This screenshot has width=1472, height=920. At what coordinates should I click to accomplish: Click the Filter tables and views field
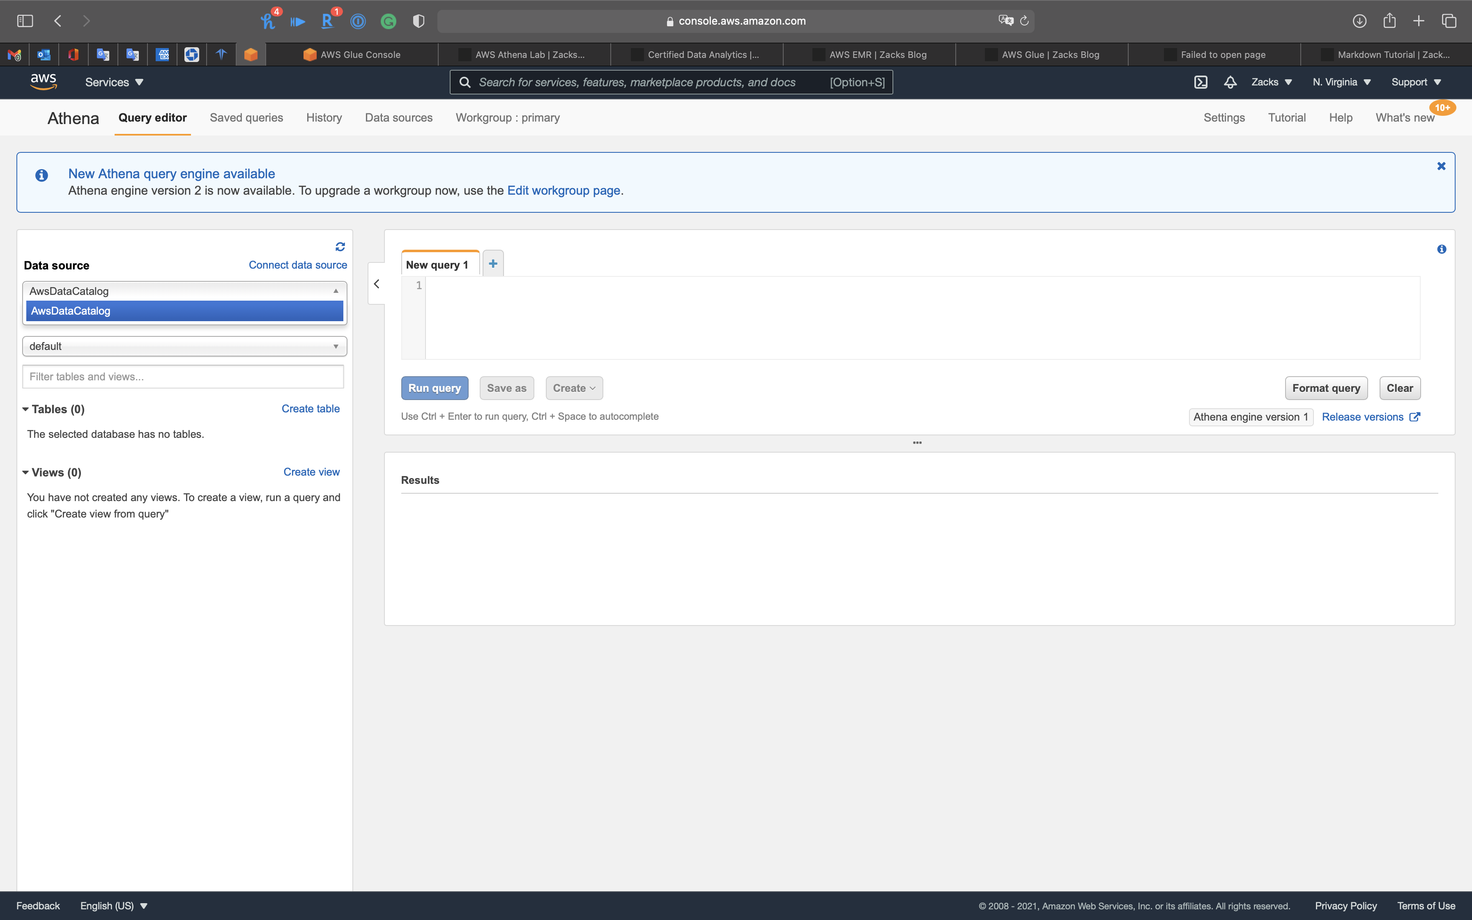point(182,377)
